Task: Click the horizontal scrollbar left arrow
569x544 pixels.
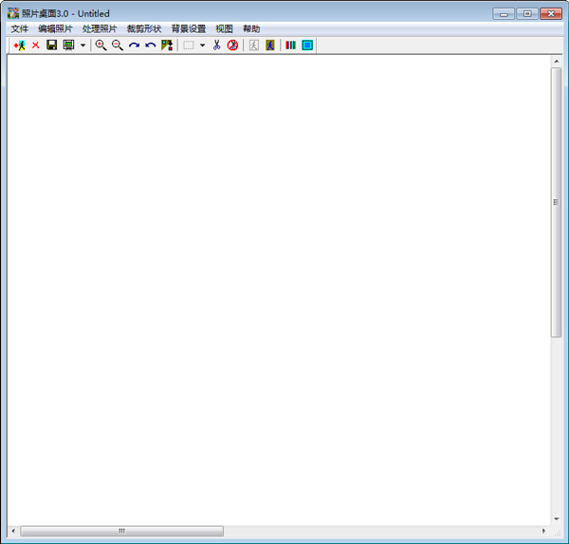Action: [x=13, y=531]
